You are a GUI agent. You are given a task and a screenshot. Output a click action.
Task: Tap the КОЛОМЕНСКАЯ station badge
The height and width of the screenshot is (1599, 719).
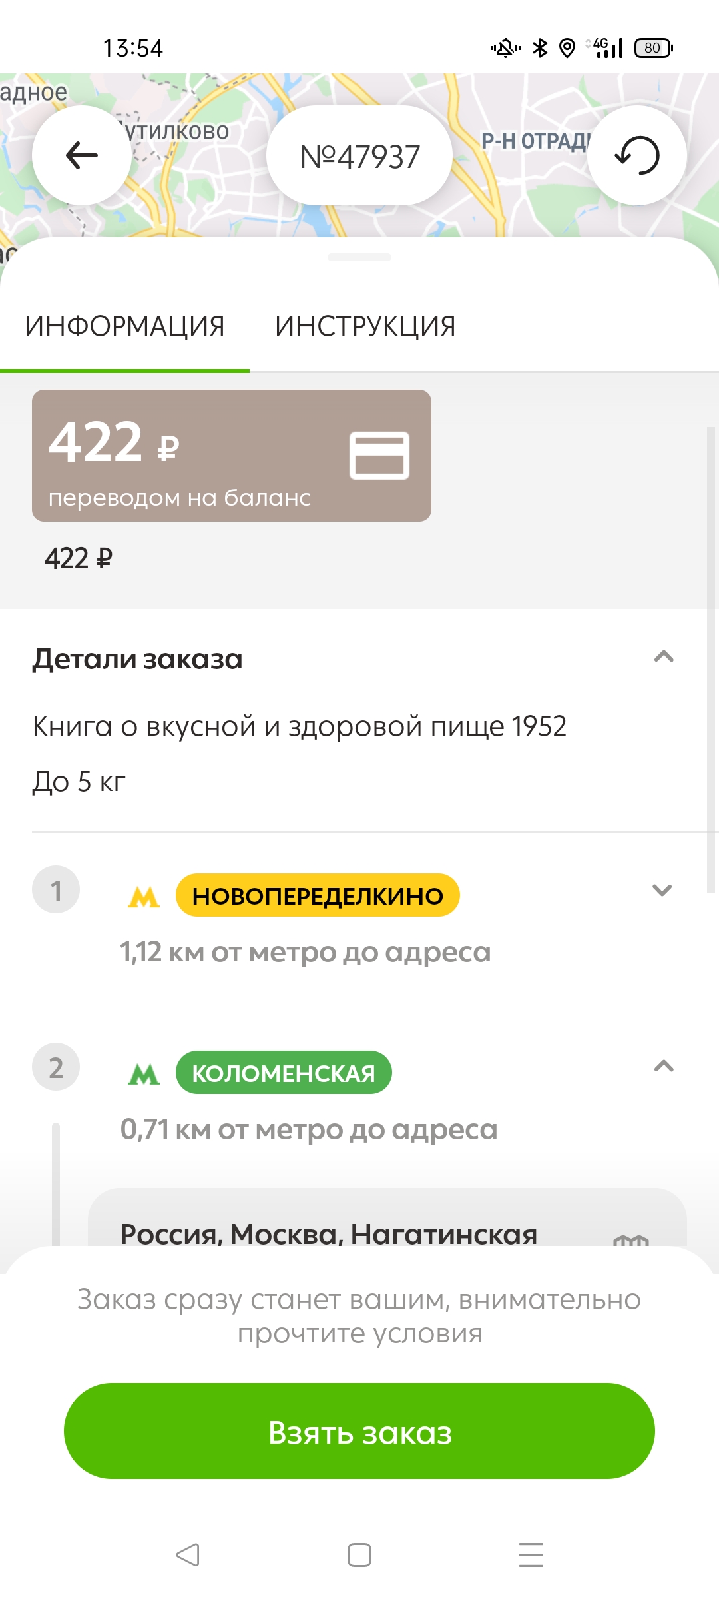click(x=284, y=1073)
